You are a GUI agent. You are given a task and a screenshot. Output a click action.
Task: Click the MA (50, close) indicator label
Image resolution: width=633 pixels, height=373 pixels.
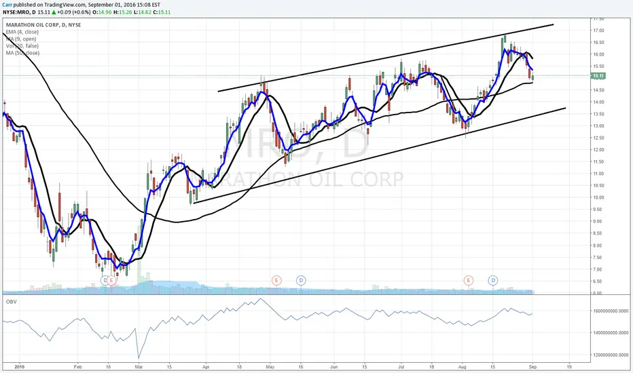click(22, 53)
